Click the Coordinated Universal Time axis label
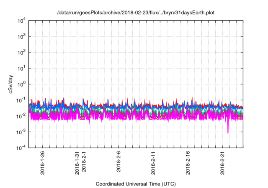This screenshot has height=188, width=268. pos(136,184)
